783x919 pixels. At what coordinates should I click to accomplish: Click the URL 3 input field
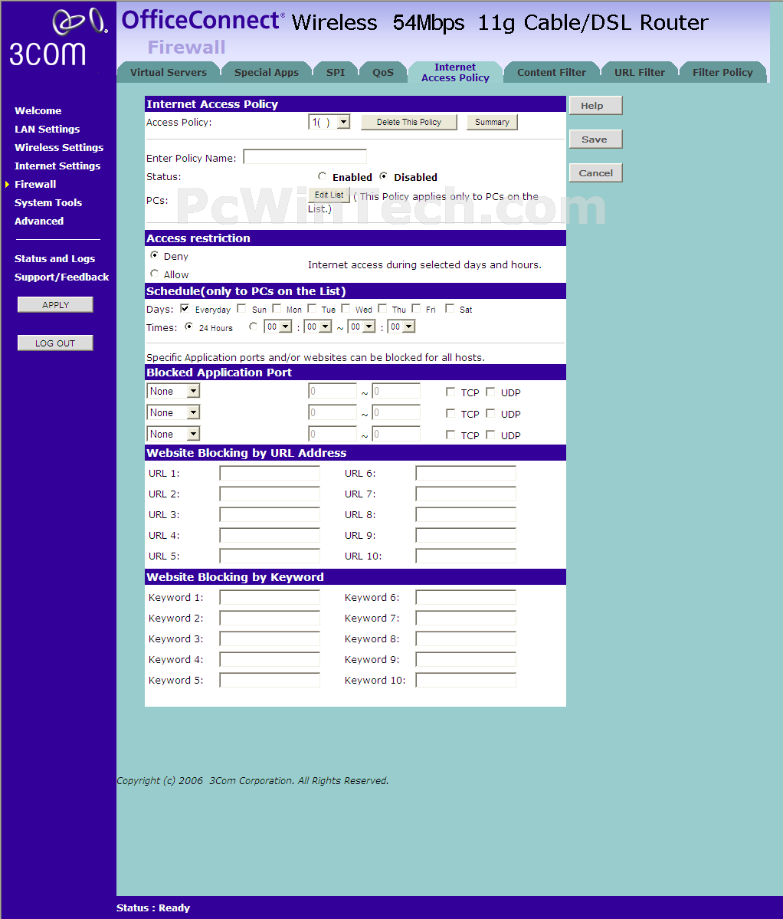click(x=270, y=515)
